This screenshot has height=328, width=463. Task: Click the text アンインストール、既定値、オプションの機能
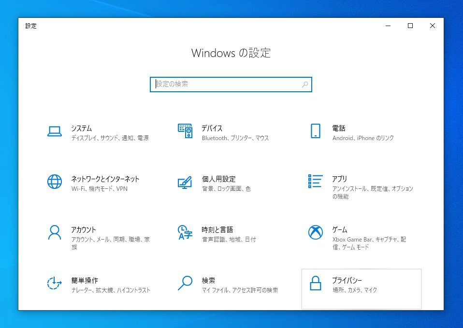(373, 192)
